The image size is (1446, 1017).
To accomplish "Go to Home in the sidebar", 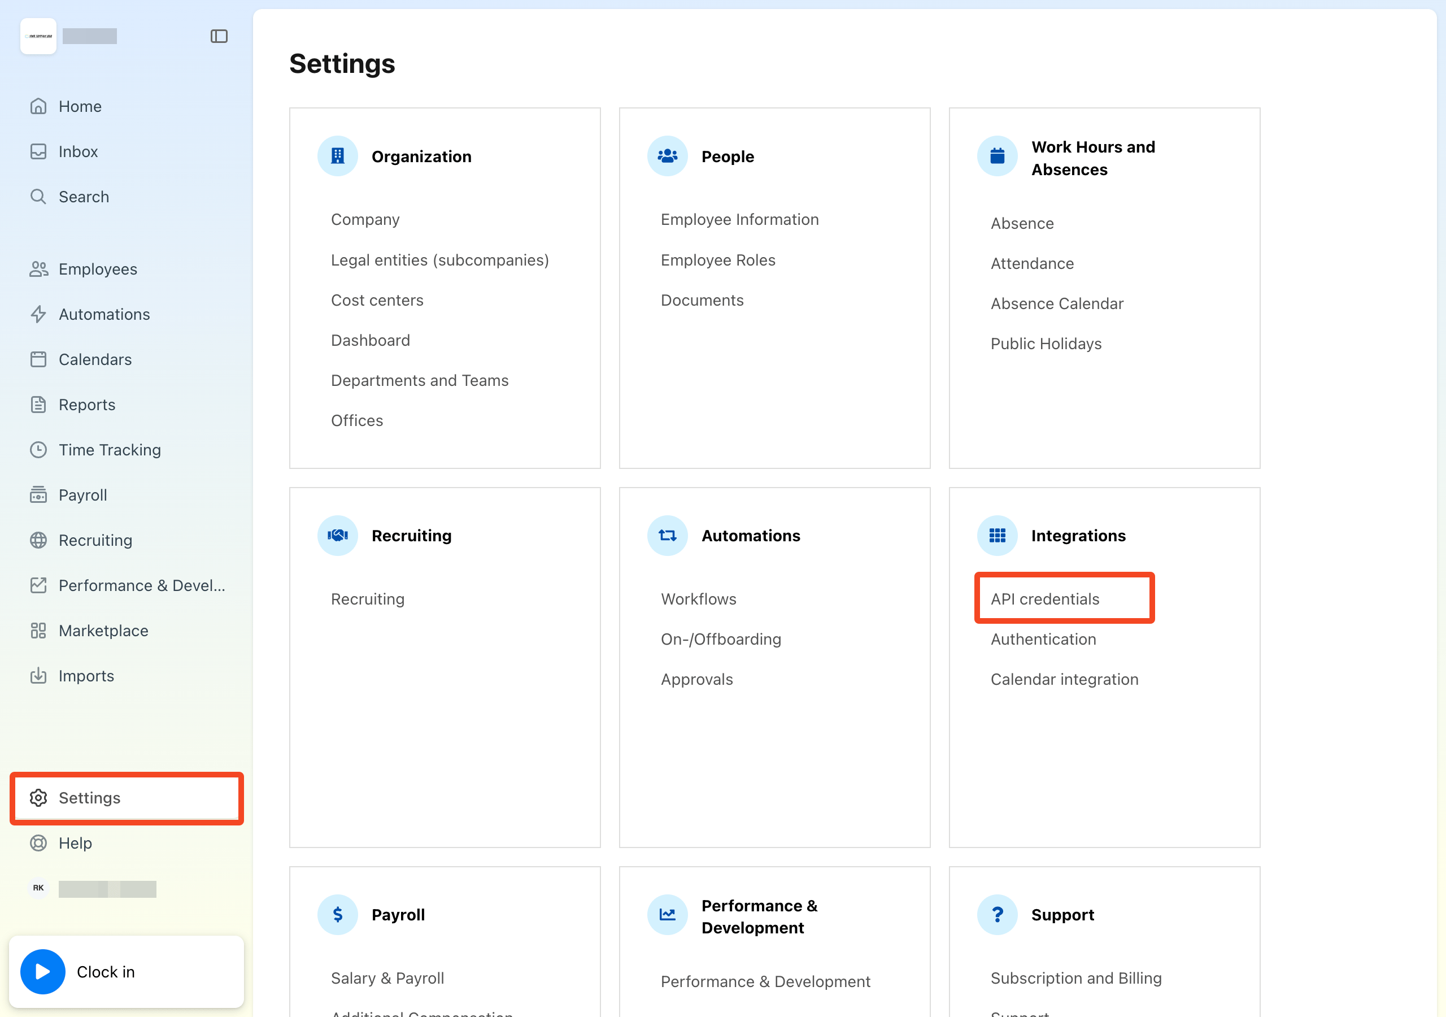I will point(80,106).
